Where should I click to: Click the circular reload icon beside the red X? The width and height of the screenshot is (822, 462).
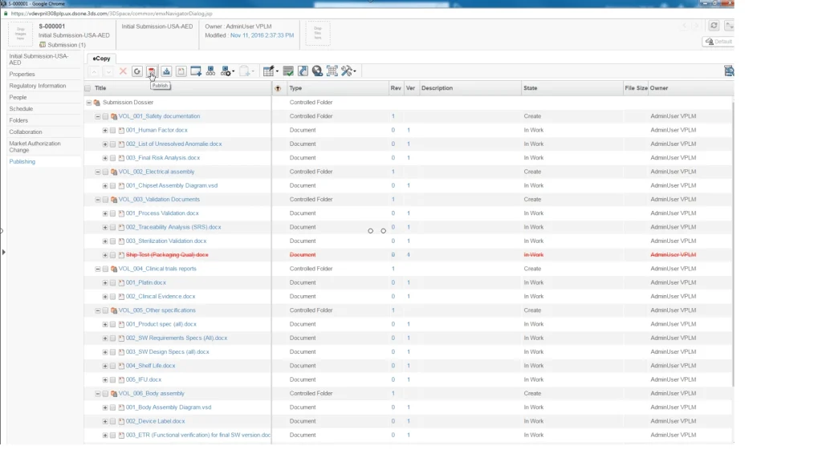137,71
